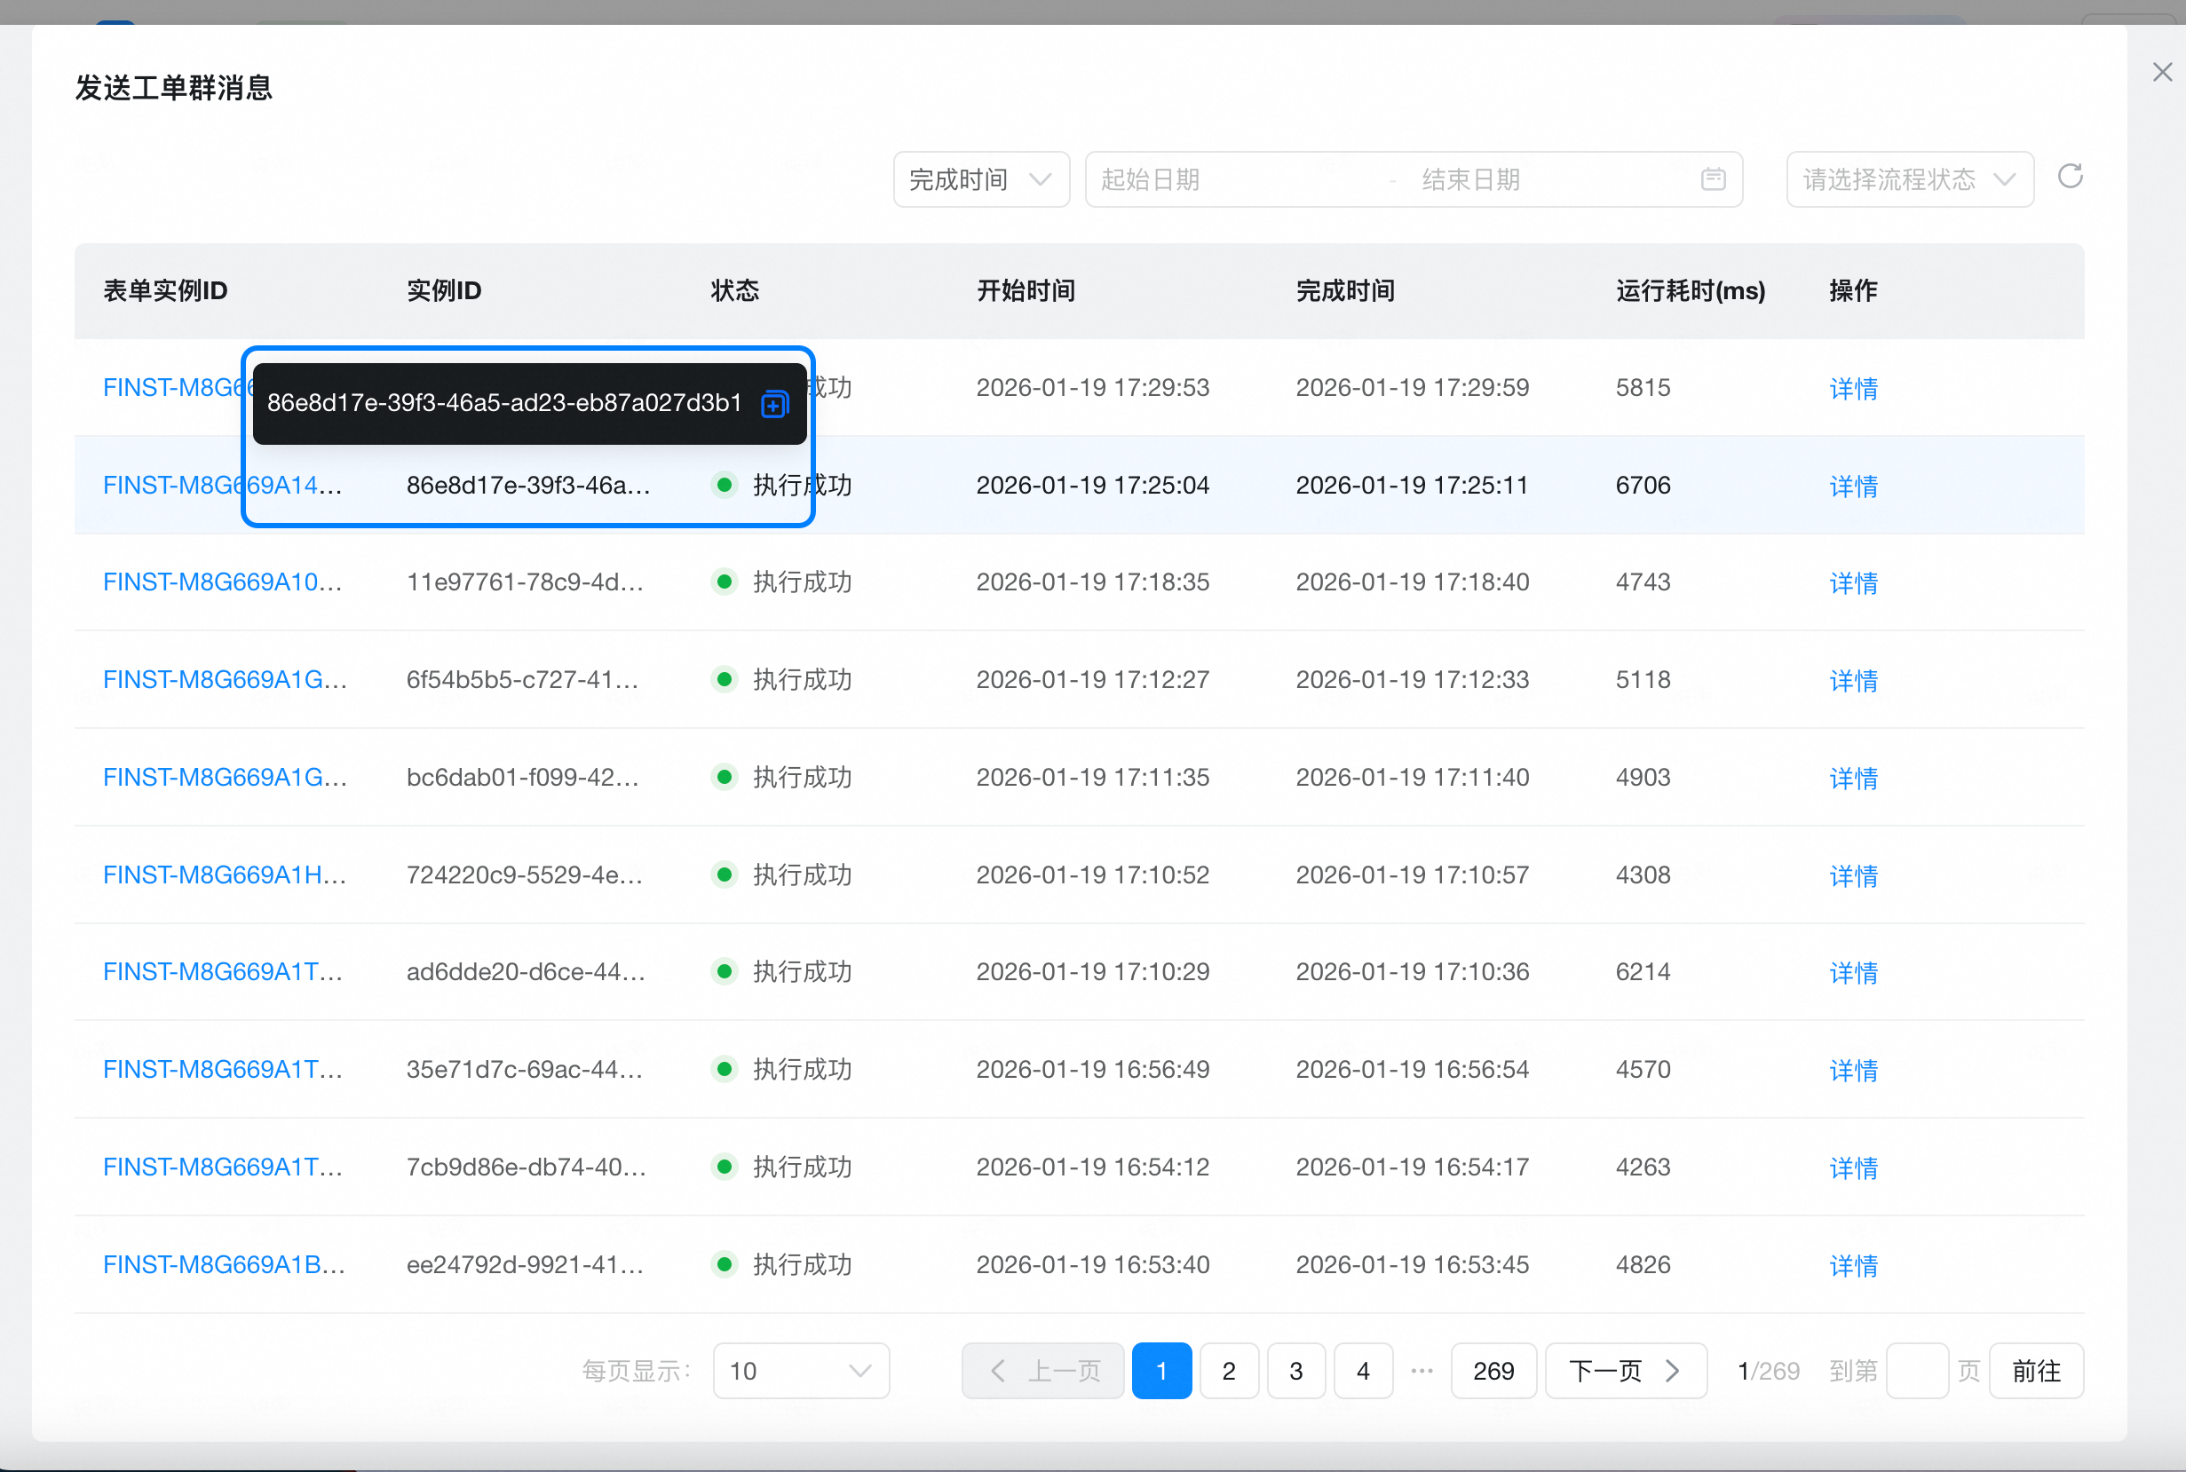Viewport: 2186px width, 1472px height.
Task: Click the 下一页 next page button
Action: tap(1625, 1371)
